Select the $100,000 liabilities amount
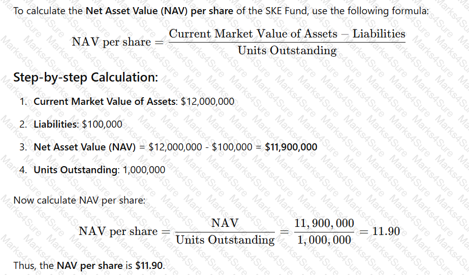 point(102,124)
